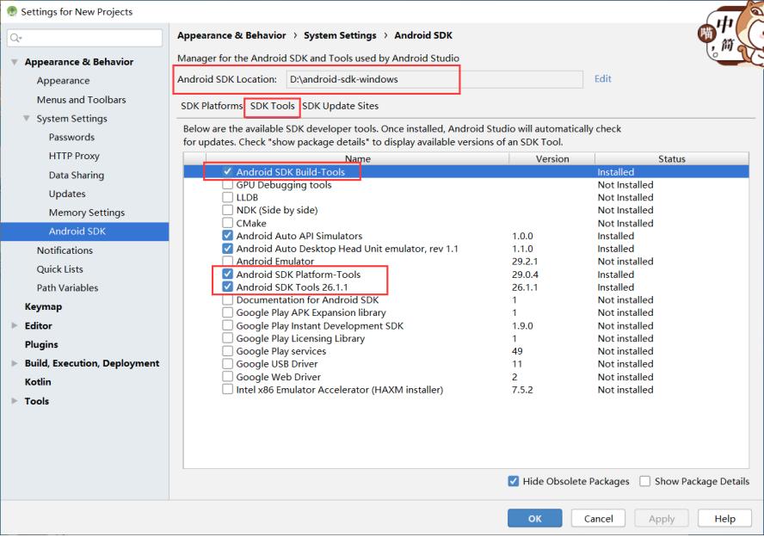Image resolution: width=764 pixels, height=537 pixels.
Task: Open Keymap settings
Action: point(43,306)
